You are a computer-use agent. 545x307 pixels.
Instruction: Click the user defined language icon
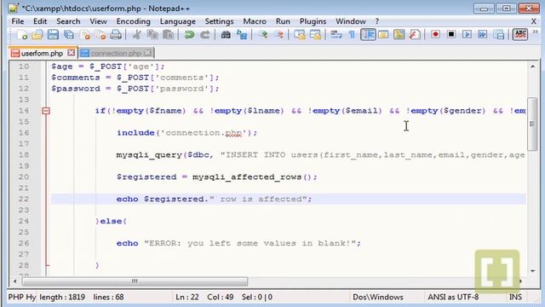point(383,35)
